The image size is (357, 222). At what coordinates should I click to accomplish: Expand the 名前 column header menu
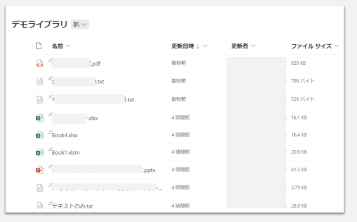click(68, 46)
